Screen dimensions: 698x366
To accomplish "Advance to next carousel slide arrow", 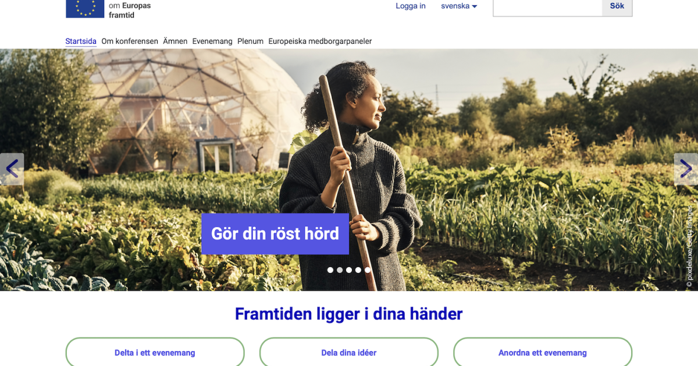I will point(686,169).
